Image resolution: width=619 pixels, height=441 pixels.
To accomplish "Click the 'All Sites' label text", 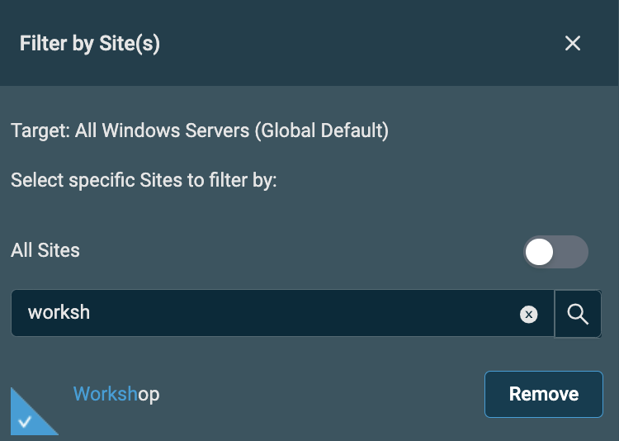I will pos(45,250).
